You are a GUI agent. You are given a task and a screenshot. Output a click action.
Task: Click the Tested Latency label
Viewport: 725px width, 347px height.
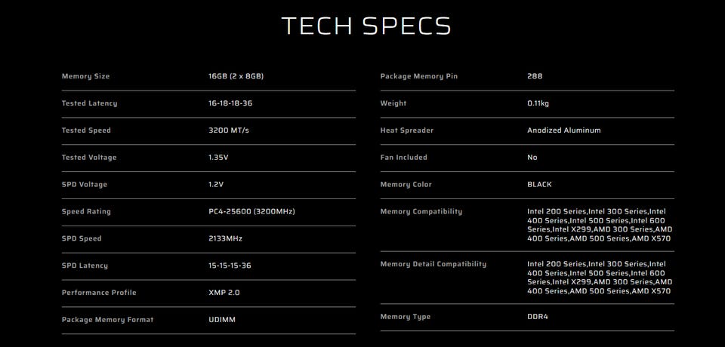tap(89, 103)
